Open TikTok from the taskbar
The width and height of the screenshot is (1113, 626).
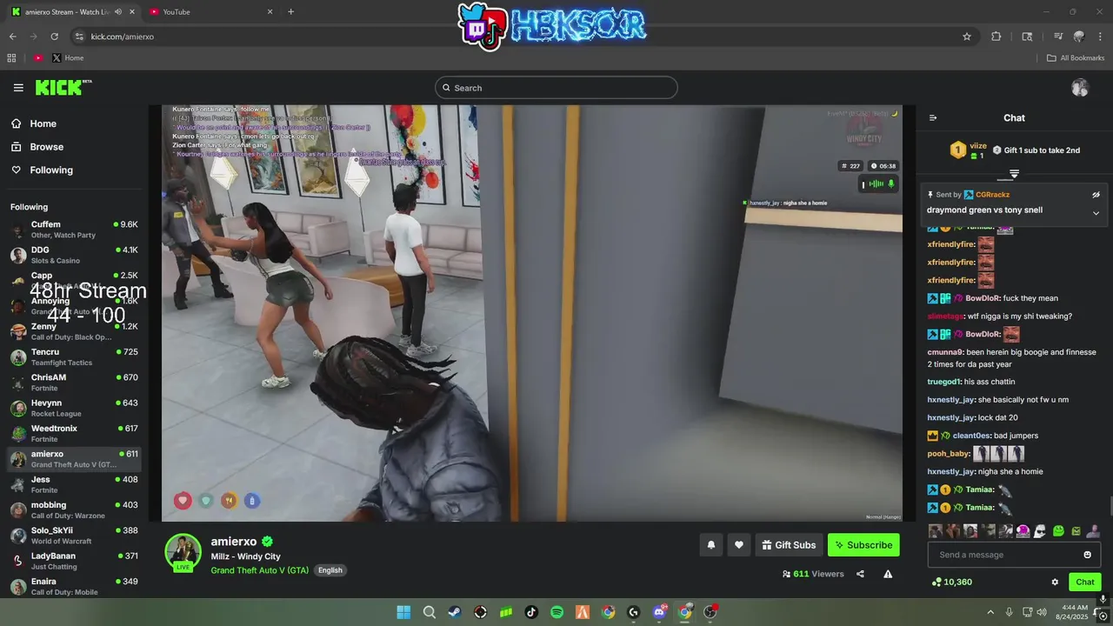pos(531,612)
